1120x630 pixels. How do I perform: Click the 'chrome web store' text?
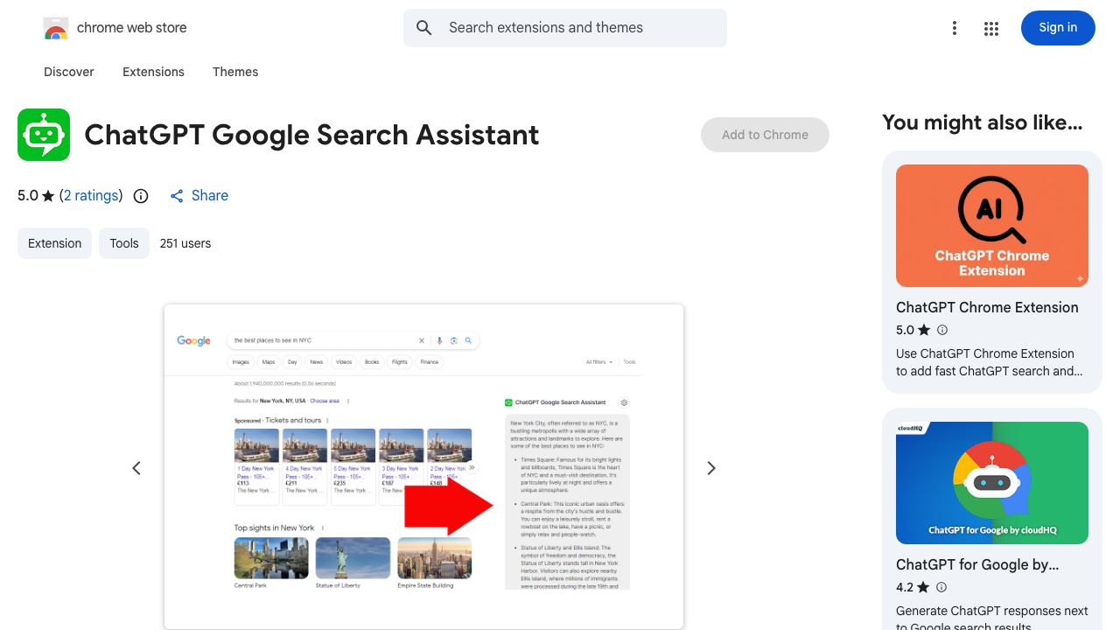(132, 28)
